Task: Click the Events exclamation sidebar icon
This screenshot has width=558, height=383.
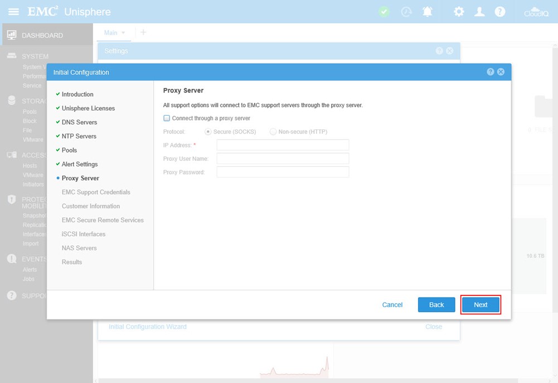Action: click(12, 258)
